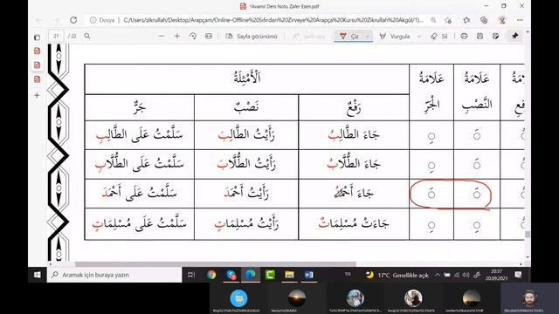
Task: Open the notification center icon
Action: [518, 275]
